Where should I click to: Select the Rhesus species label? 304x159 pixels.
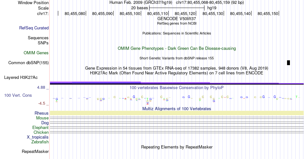pos(42,113)
